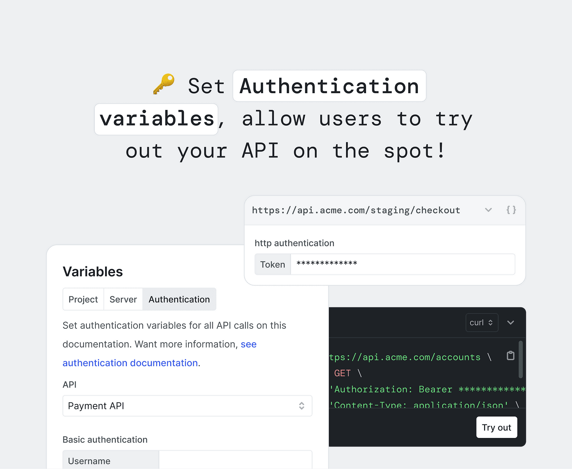Collapse the code panel with chevron

511,323
